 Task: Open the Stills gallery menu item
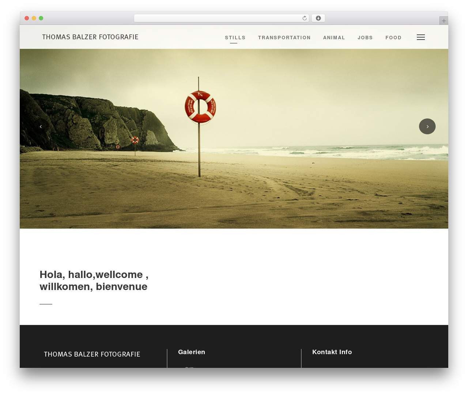coord(235,38)
